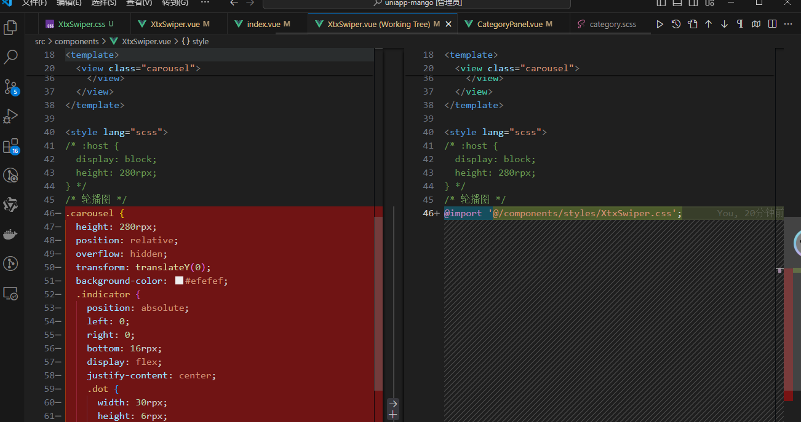Open the Run and Debug view
801x422 pixels.
(x=10, y=116)
